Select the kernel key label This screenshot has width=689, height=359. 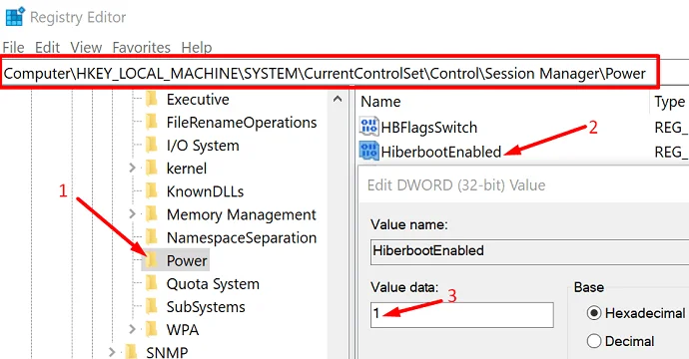187,169
